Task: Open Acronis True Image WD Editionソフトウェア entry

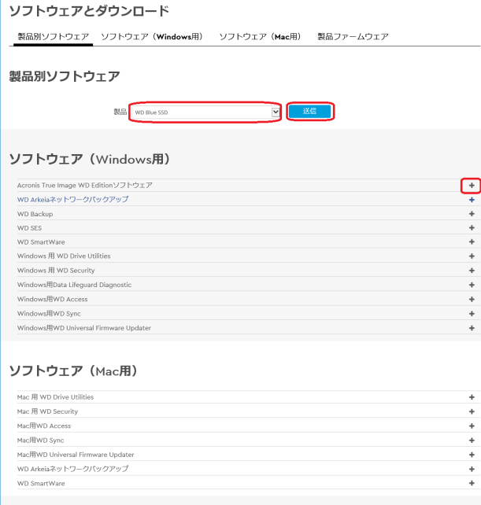Action: 85,185
